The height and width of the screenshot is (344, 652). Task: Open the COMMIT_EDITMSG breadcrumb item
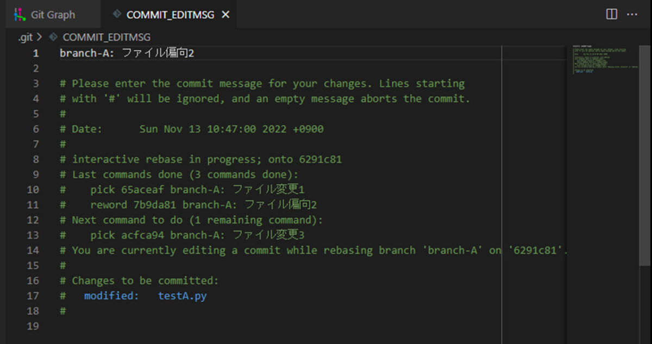click(106, 37)
